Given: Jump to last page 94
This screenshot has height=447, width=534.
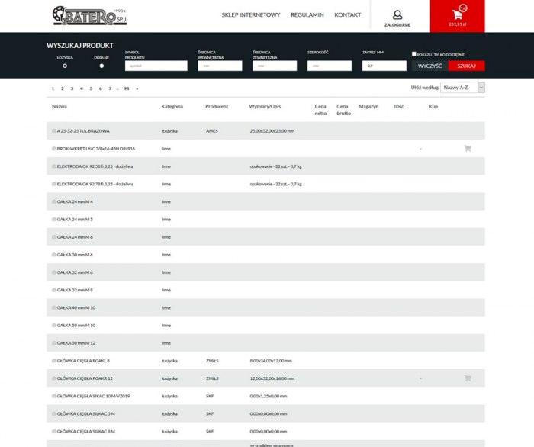Looking at the screenshot, I should click(x=127, y=88).
